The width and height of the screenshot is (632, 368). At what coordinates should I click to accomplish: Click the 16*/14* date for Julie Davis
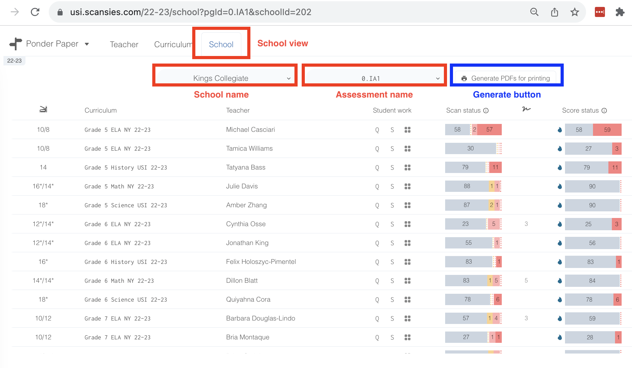(x=43, y=186)
